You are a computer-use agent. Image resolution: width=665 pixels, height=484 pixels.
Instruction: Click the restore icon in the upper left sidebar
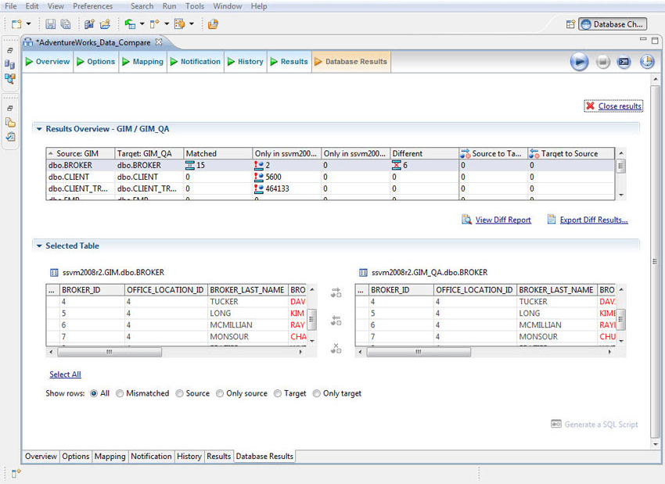pyautogui.click(x=10, y=51)
